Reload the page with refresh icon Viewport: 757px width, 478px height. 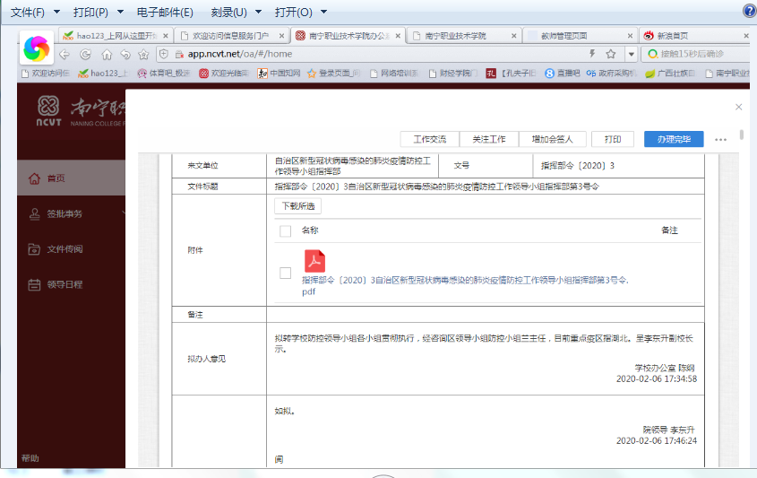pos(85,54)
